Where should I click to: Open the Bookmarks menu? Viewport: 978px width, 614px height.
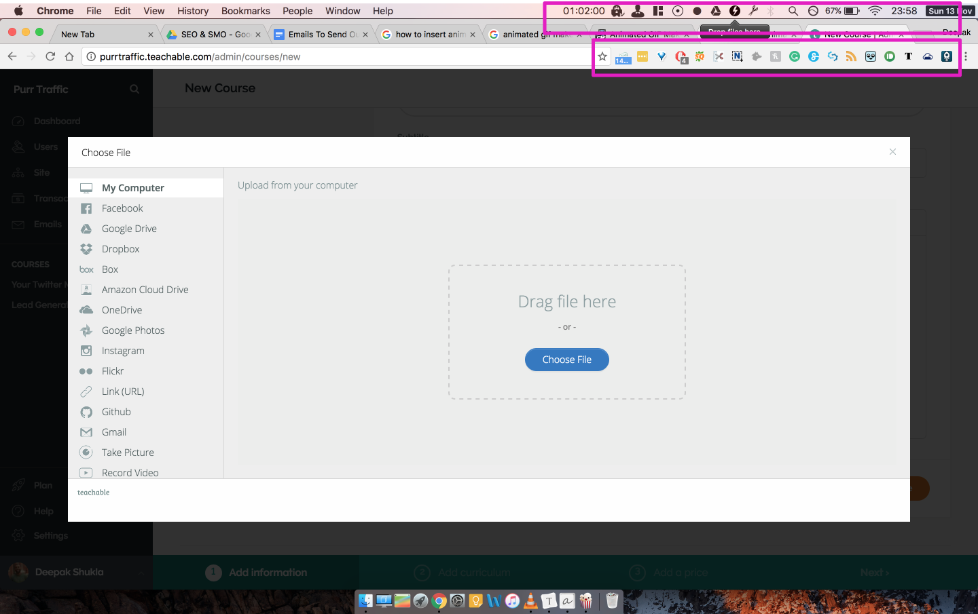tap(246, 11)
